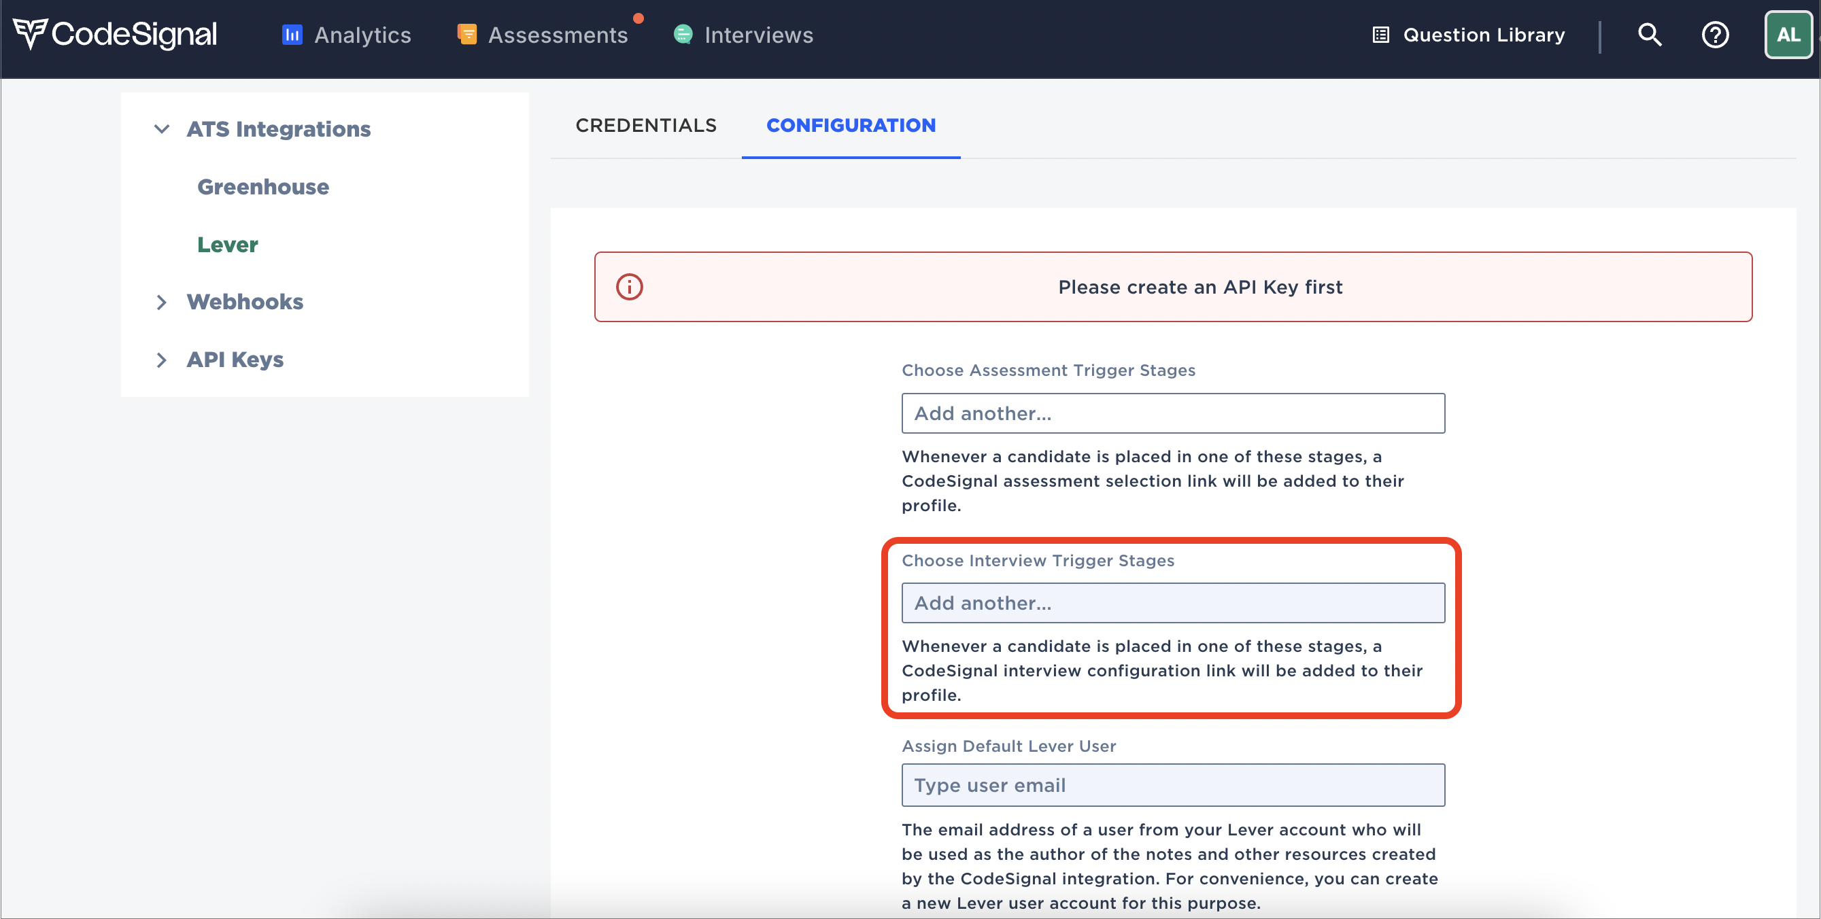The image size is (1821, 919).
Task: Open the search magnifier icon
Action: [x=1649, y=35]
